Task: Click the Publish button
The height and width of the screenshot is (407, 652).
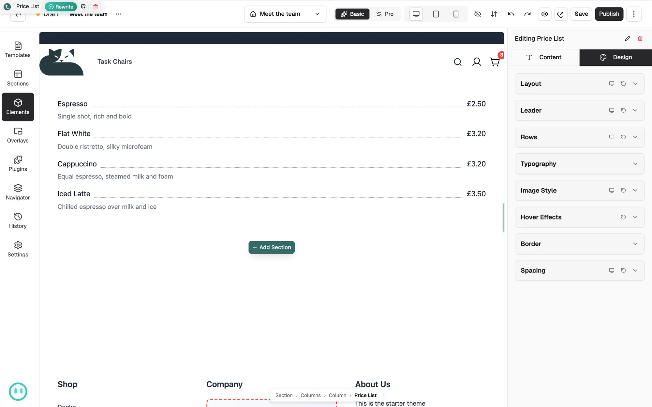Action: coord(609,14)
